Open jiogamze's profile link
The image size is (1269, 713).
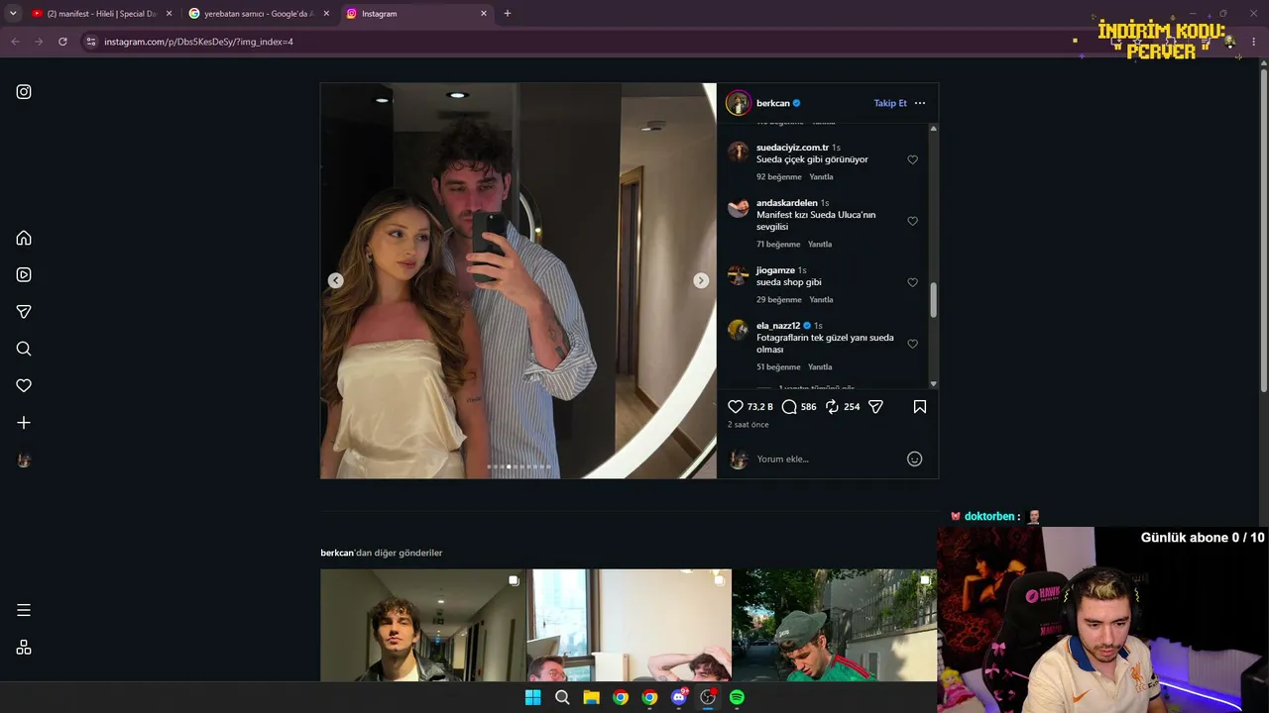[x=775, y=270]
